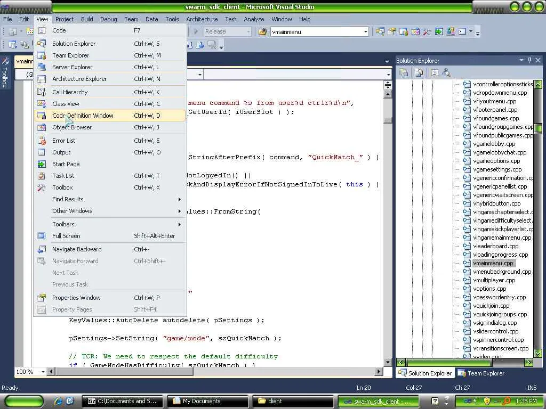This screenshot has width=546, height=409.
Task: Click Toolbox icon in View menu
Action: point(42,188)
